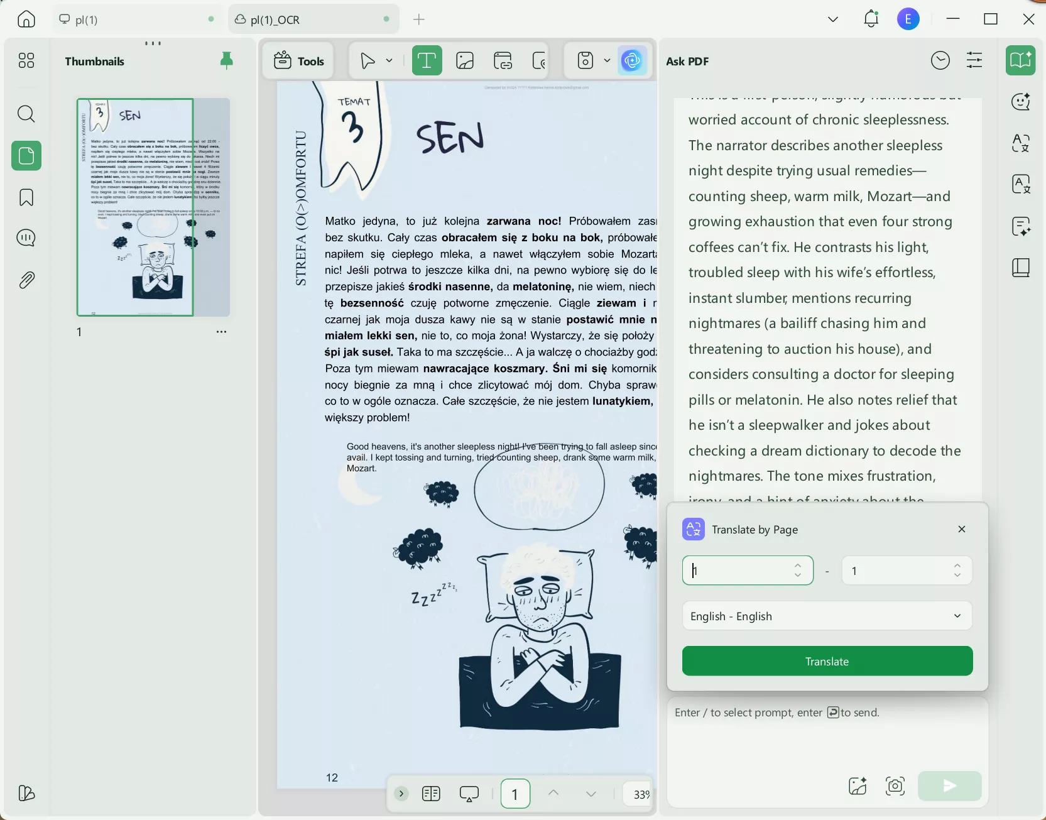This screenshot has height=820, width=1046.
Task: Expand the English language dropdown
Action: point(827,616)
